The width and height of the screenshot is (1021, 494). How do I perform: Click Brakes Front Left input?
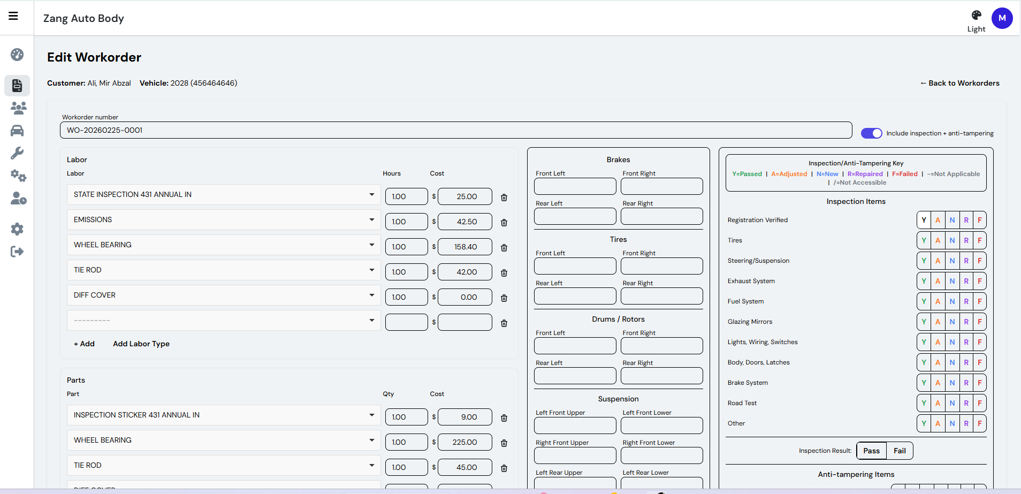point(575,186)
